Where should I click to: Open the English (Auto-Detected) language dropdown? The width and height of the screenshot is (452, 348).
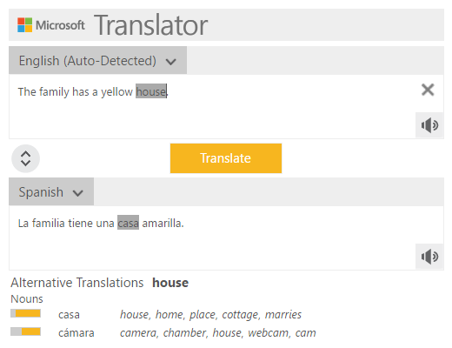(x=97, y=60)
